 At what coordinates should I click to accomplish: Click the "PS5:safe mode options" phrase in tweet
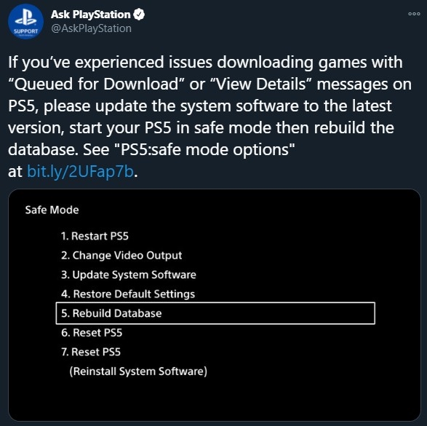[x=208, y=149]
